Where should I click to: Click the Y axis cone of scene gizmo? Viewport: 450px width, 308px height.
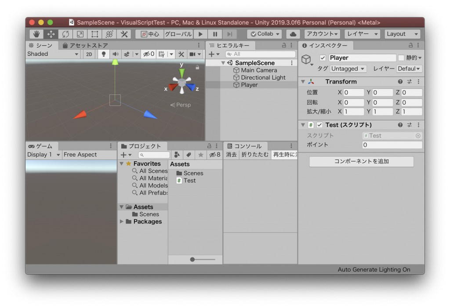click(x=182, y=73)
